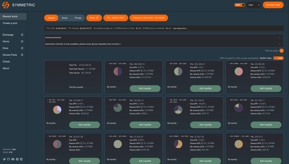Open the Medium link icon
Screen dimensions: 289x164
click(x=21, y=159)
